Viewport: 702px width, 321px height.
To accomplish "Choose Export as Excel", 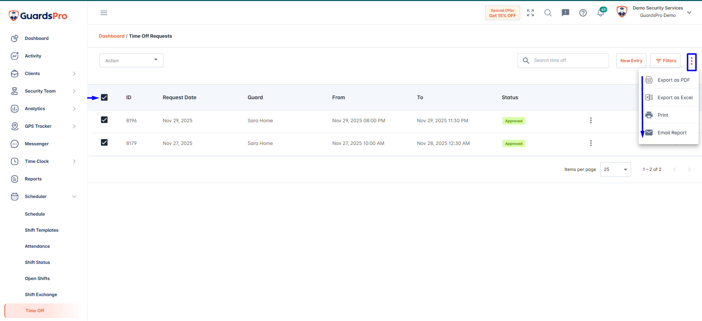I will click(x=668, y=97).
